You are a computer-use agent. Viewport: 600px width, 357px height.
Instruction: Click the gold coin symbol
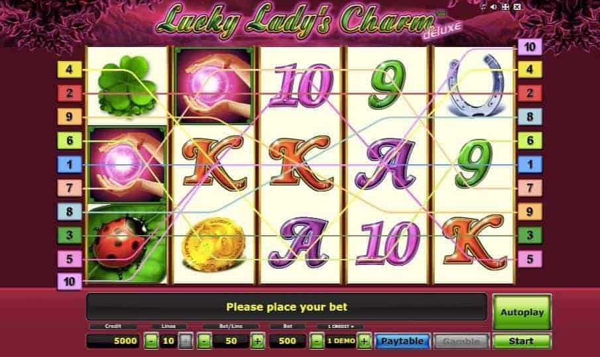click(213, 244)
